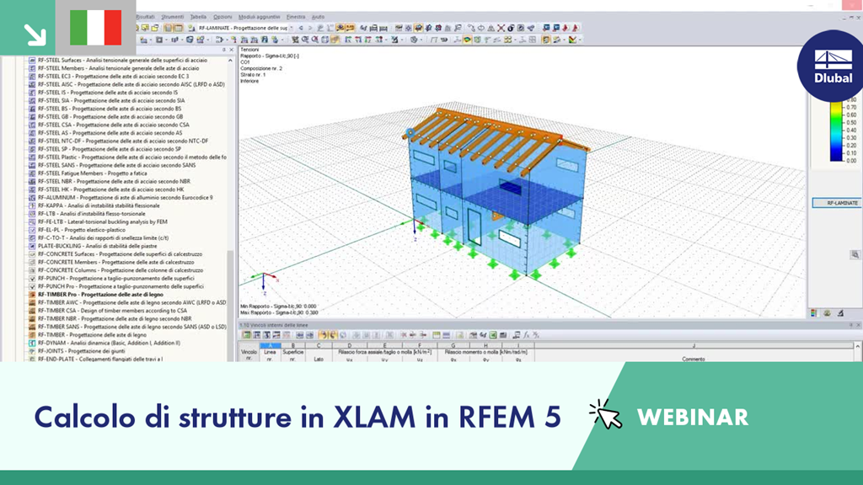This screenshot has height=485, width=863.
Task: Click the magnifier icon in right panel
Action: tap(855, 254)
